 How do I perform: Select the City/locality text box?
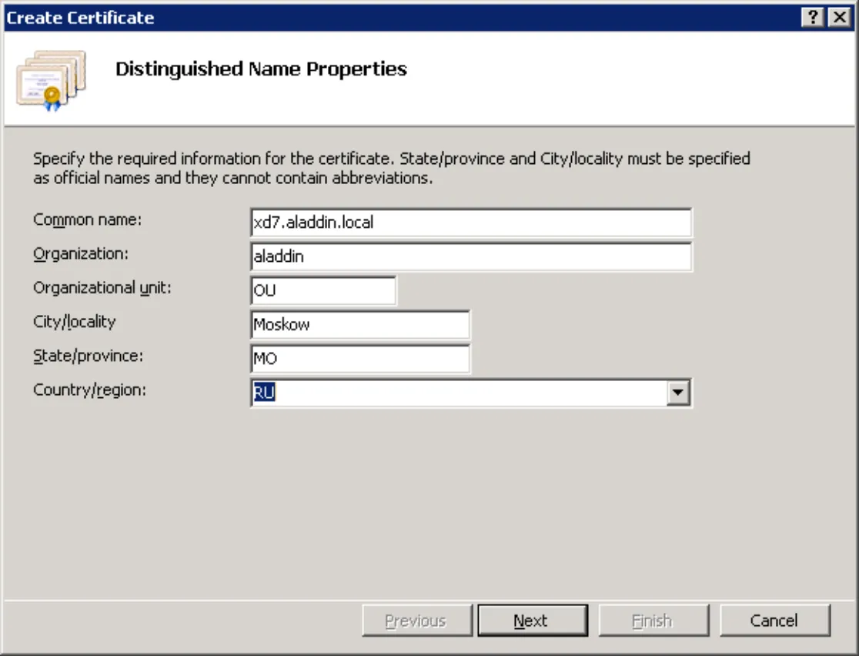pyautogui.click(x=360, y=324)
